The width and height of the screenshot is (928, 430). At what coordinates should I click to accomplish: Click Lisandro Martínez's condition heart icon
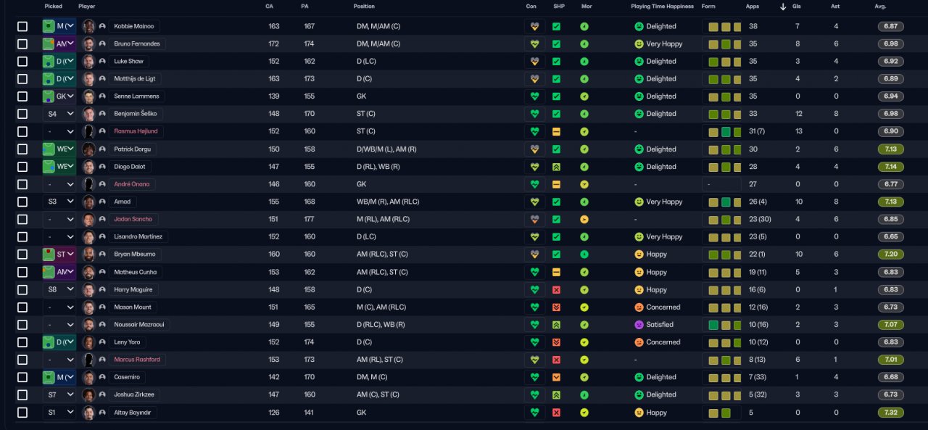[535, 236]
